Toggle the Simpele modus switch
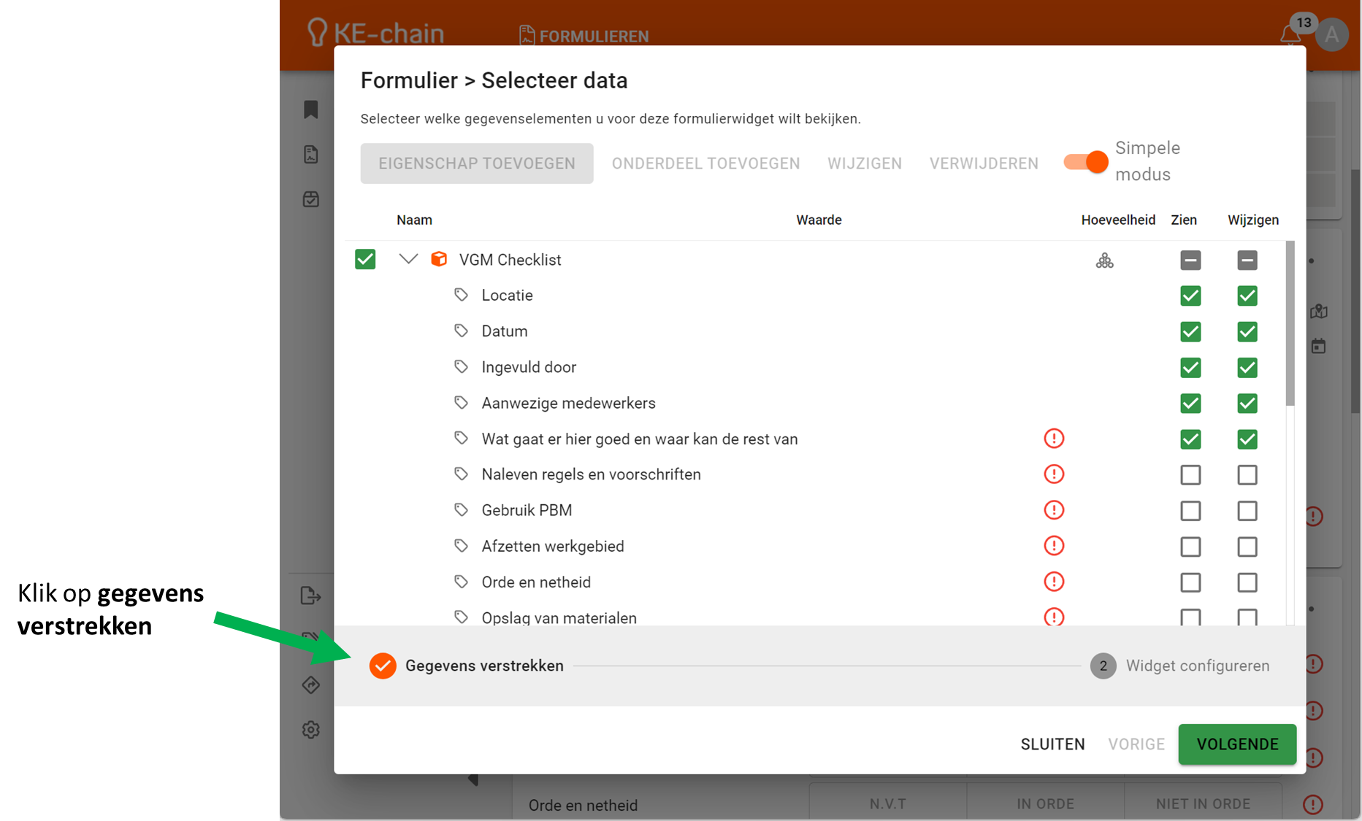 point(1086,162)
